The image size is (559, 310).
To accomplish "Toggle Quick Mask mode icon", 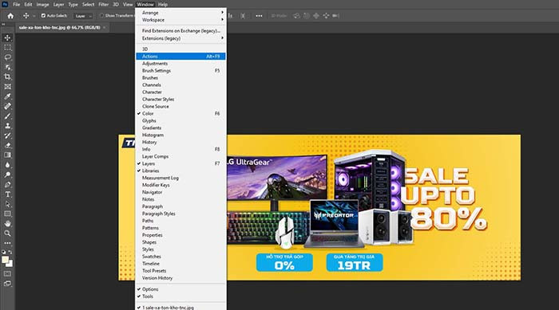I will click(x=7, y=273).
